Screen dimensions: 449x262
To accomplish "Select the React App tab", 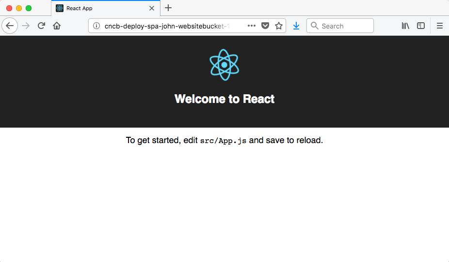I will [106, 8].
